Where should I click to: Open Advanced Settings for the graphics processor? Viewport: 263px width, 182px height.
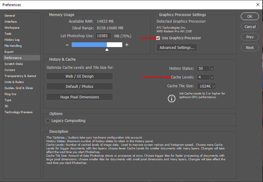pyautogui.click(x=177, y=47)
